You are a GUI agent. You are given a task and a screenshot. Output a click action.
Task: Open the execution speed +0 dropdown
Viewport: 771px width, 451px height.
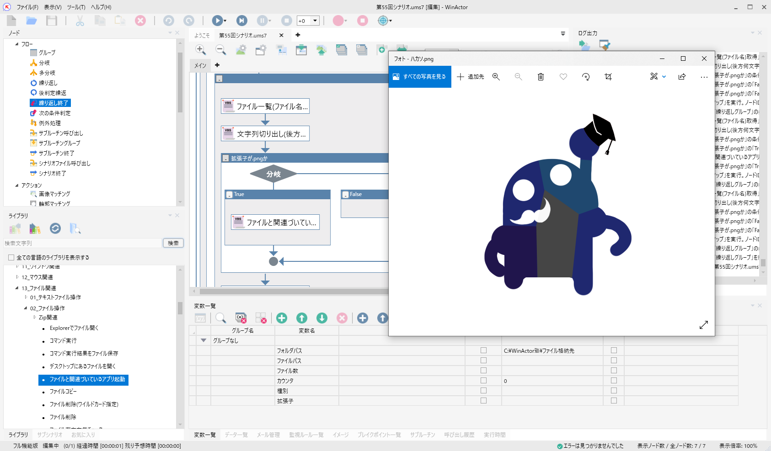point(315,21)
